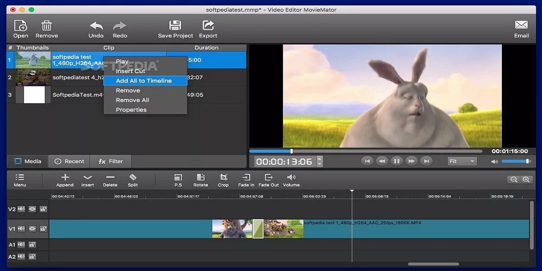Select the Crop tool icon

tap(223, 178)
